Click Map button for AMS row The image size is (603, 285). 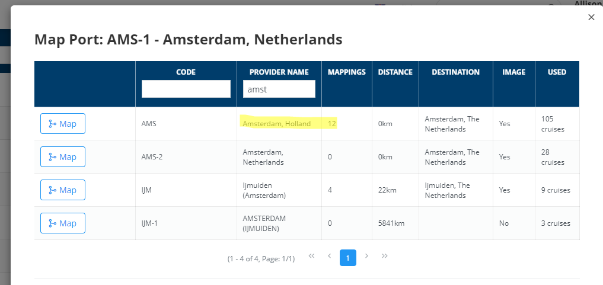[x=63, y=124]
